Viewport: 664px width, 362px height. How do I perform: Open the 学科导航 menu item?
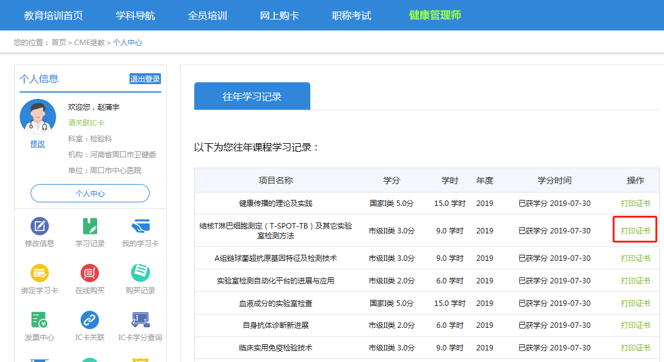(x=135, y=16)
